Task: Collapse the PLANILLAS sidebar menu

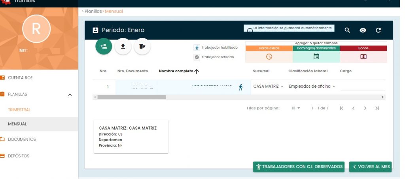Action: pyautogui.click(x=70, y=95)
